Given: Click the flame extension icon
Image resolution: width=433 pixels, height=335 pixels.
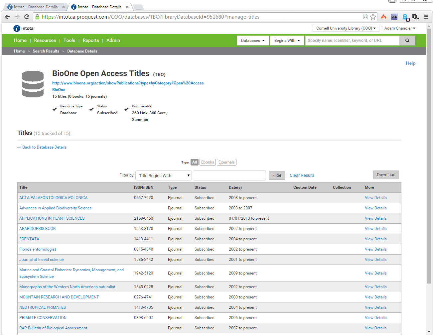Looking at the screenshot, I should 384,17.
